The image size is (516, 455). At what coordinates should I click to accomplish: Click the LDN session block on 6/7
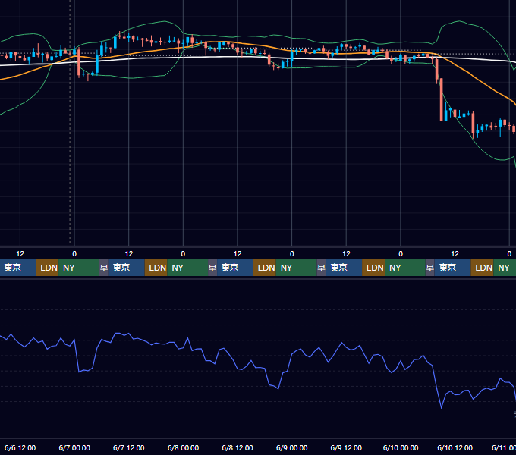[156, 268]
